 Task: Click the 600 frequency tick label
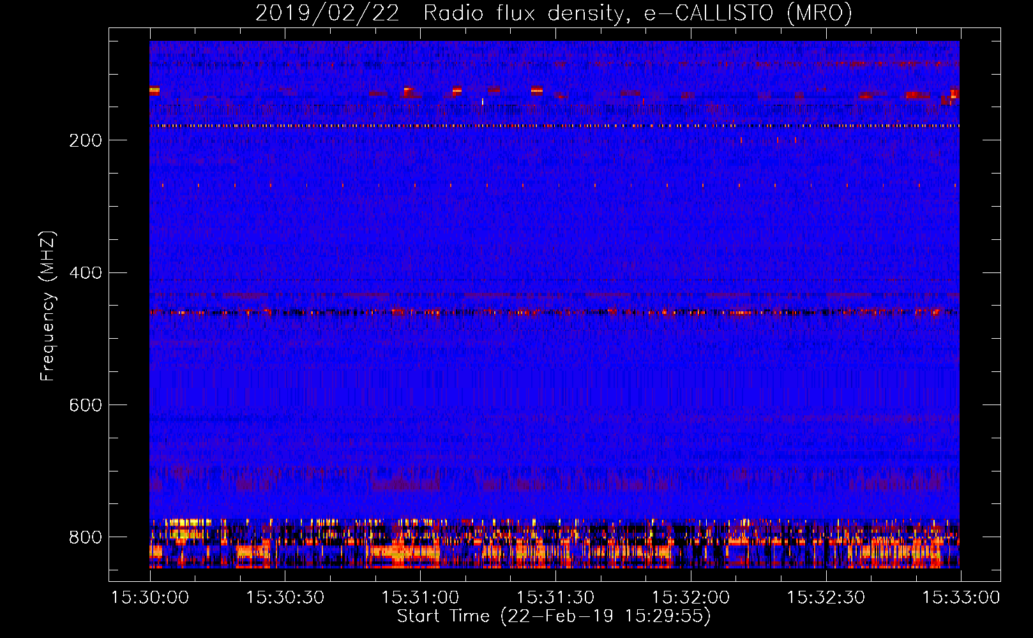86,405
